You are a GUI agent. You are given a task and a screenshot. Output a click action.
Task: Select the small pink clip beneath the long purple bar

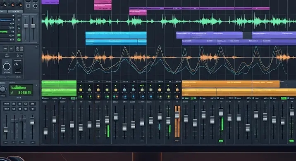pos(138,13)
